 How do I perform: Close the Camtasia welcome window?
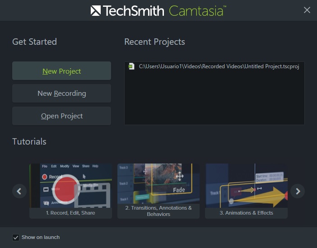(x=307, y=10)
